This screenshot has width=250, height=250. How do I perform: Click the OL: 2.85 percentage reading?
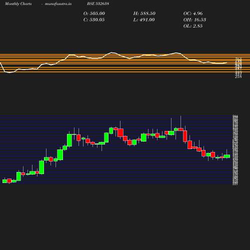(x=193, y=26)
